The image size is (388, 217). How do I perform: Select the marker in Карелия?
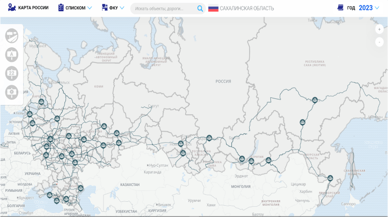pos(41,101)
